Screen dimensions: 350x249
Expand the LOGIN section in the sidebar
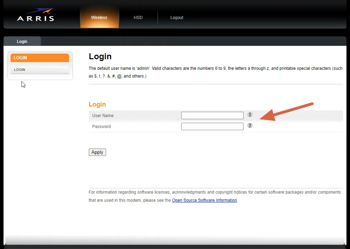click(x=40, y=69)
